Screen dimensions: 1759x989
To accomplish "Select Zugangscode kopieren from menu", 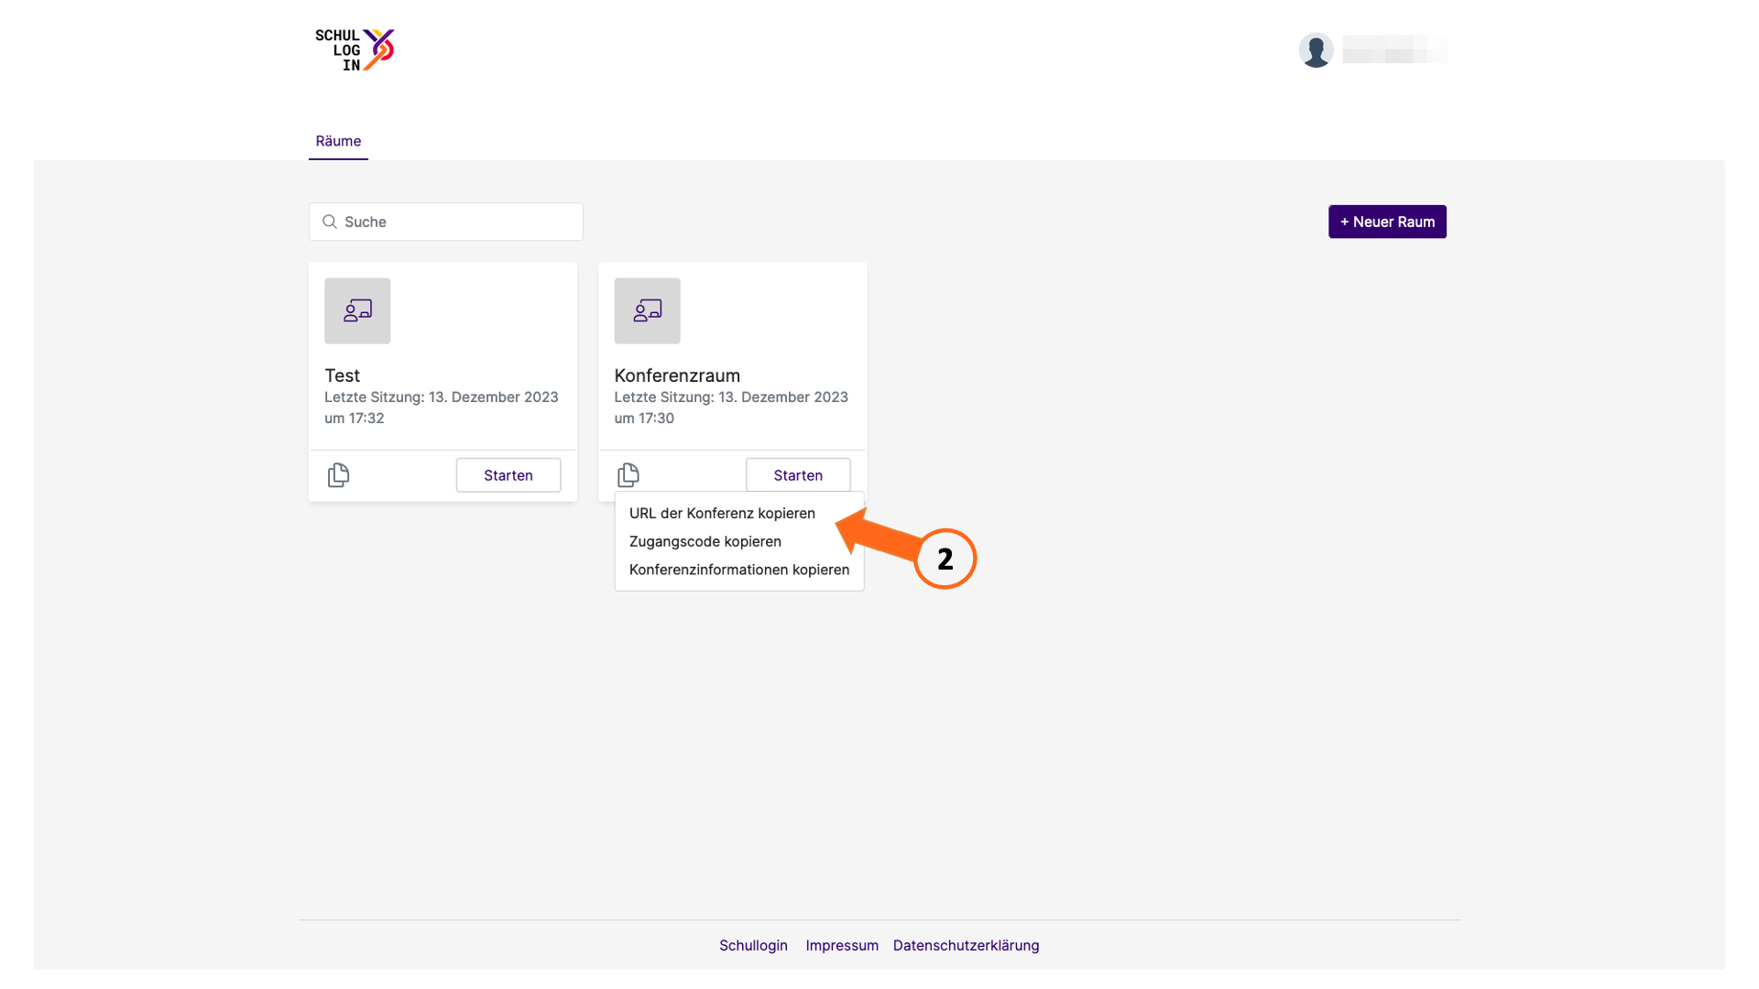I will (x=705, y=541).
